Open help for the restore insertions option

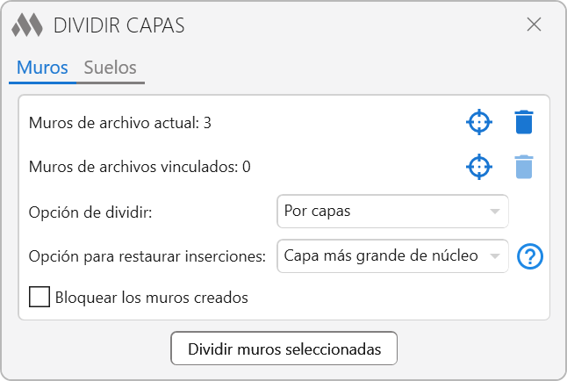[x=531, y=256]
